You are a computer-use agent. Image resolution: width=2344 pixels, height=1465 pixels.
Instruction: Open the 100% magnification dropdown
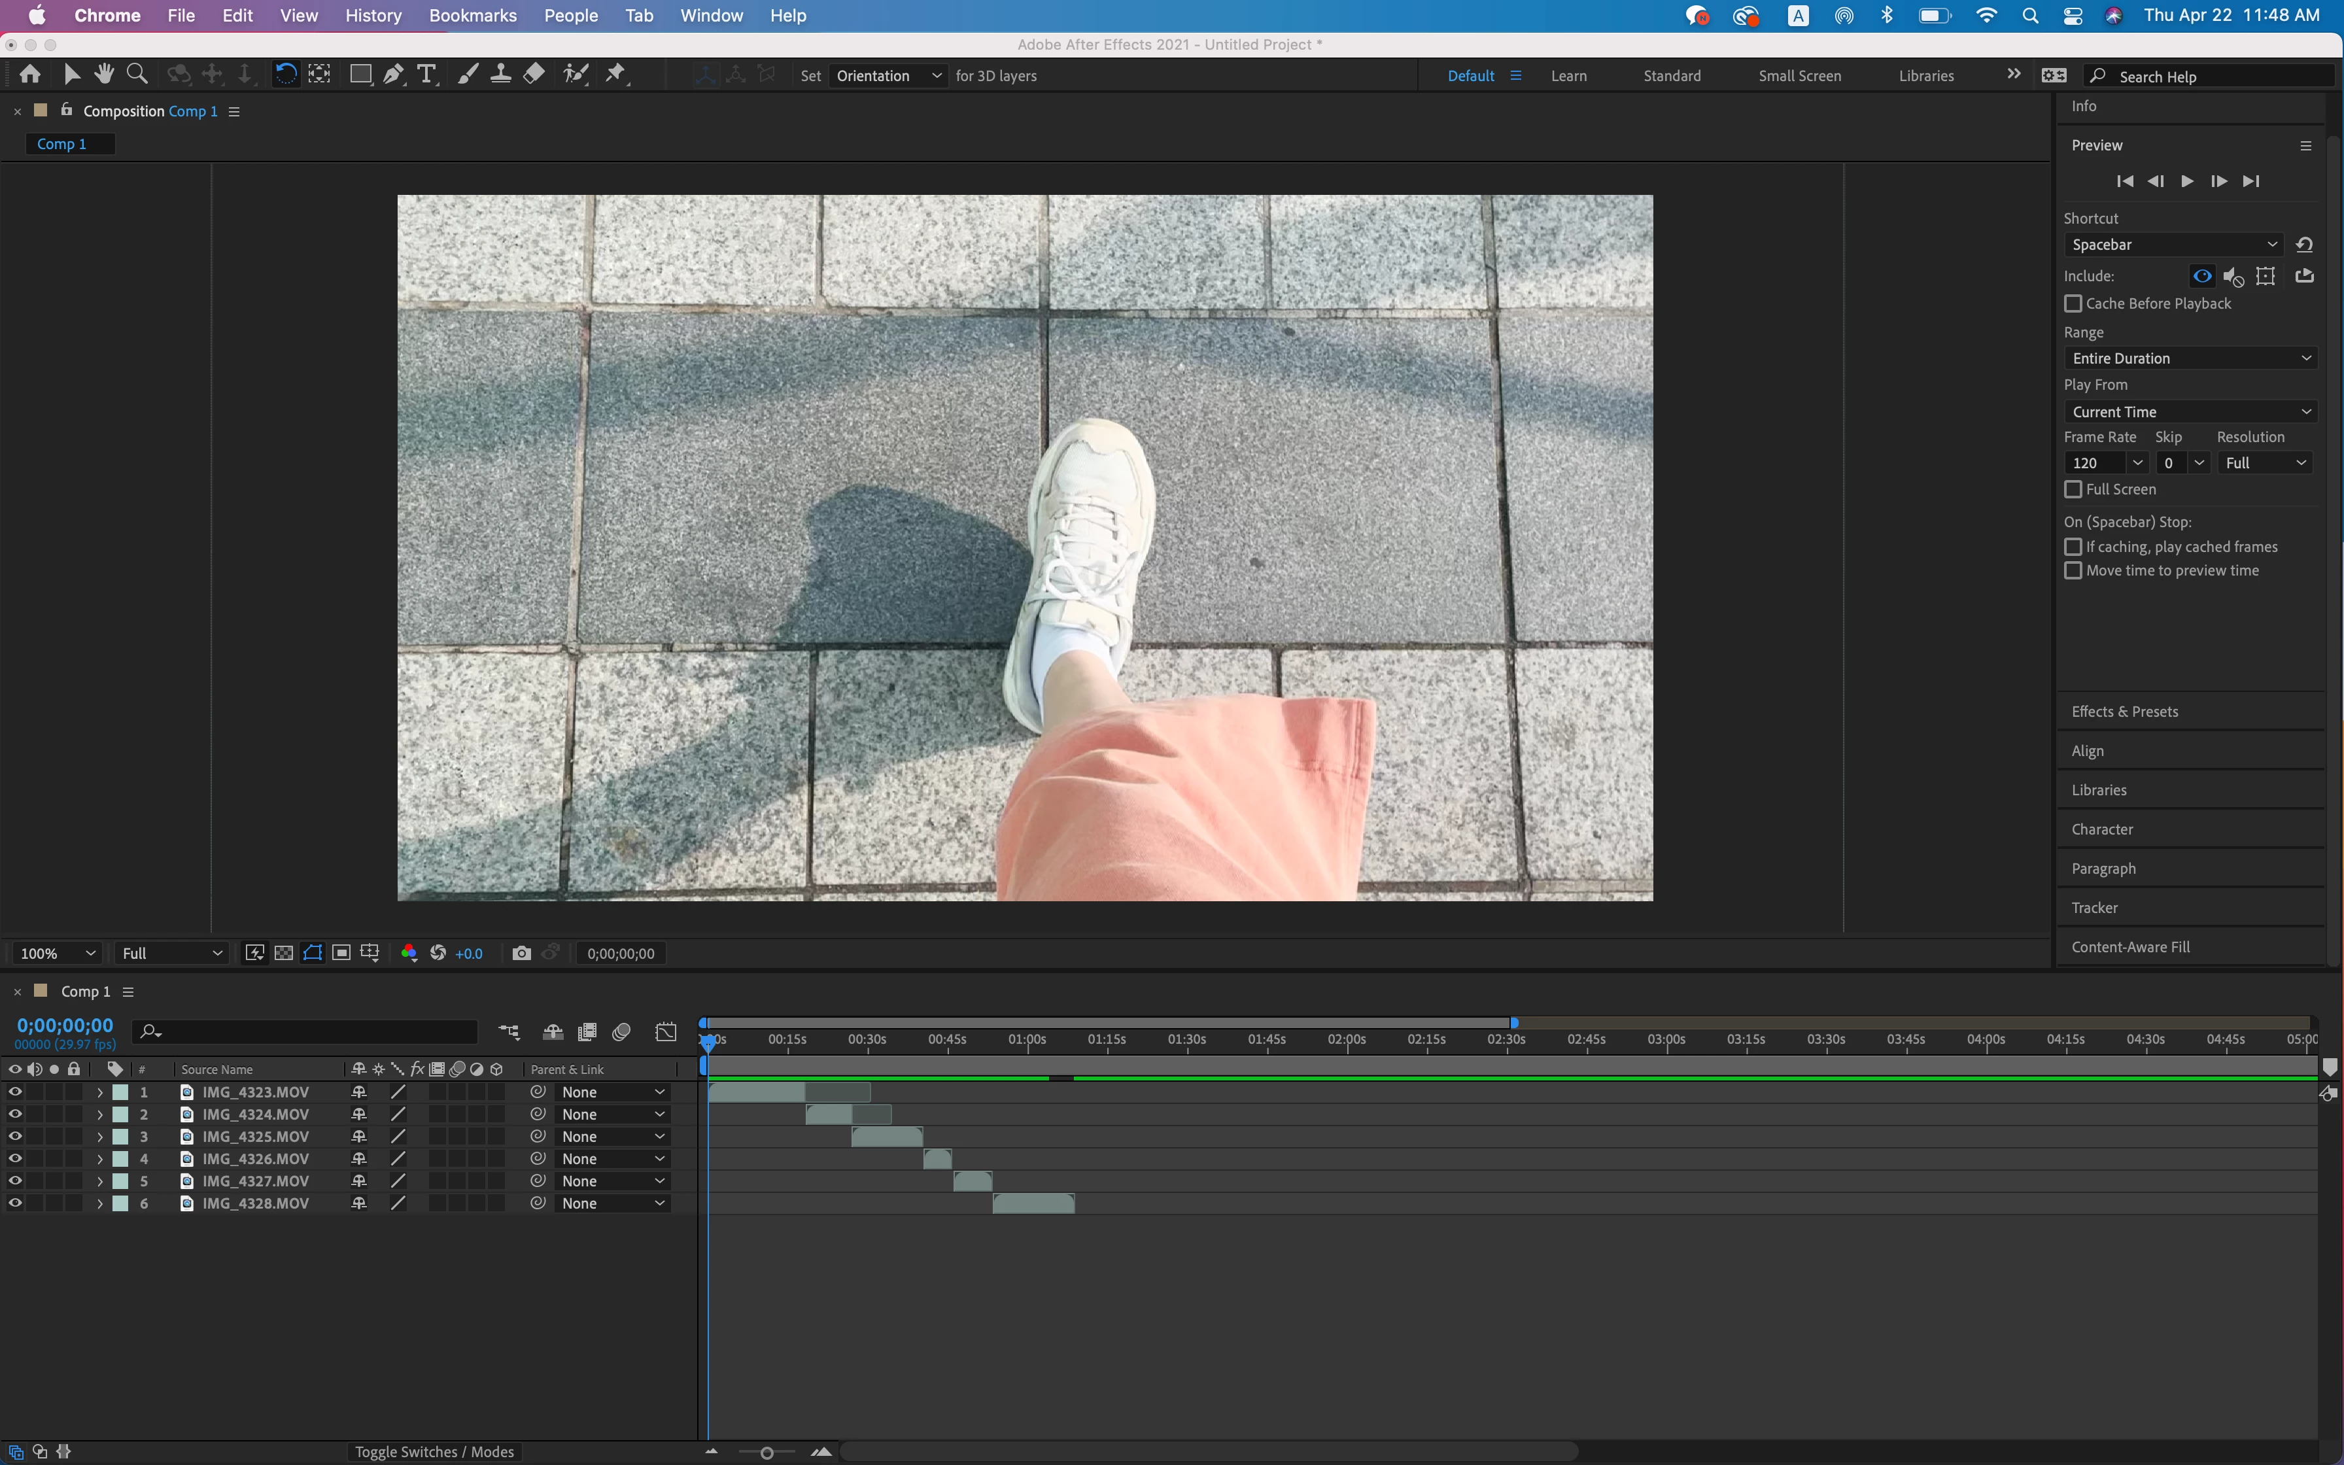click(x=56, y=954)
